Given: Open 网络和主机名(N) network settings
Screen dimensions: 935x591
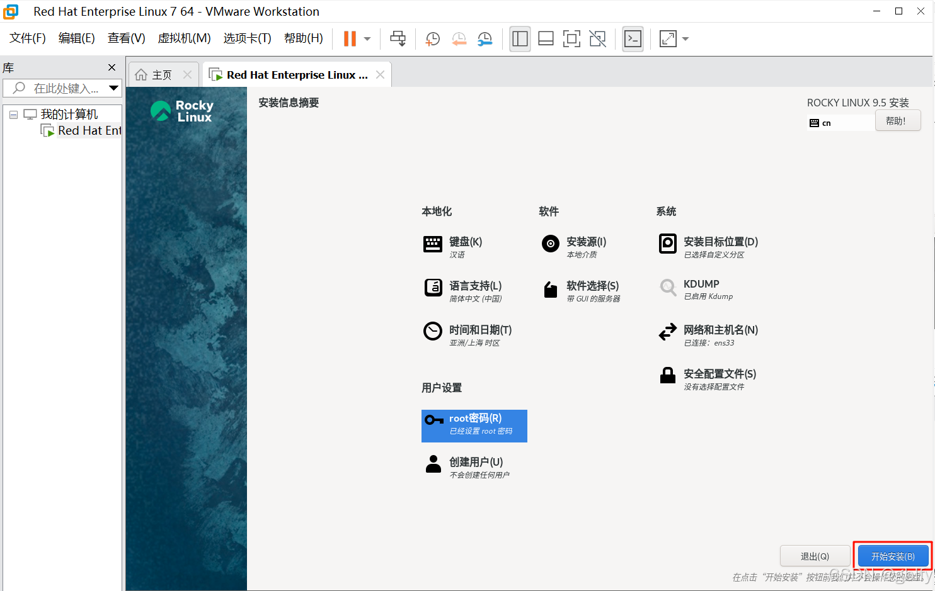Looking at the screenshot, I should [709, 335].
